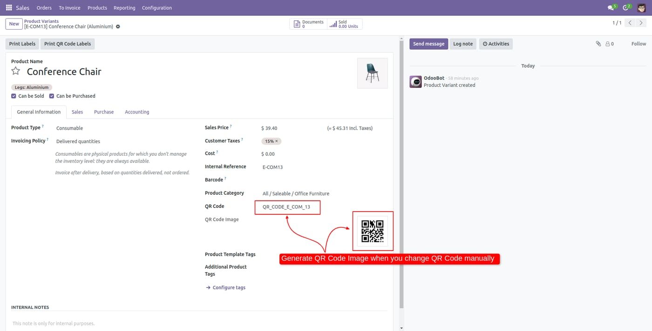Mark Conference Chair as favorite star
The width and height of the screenshot is (652, 331).
click(x=16, y=71)
